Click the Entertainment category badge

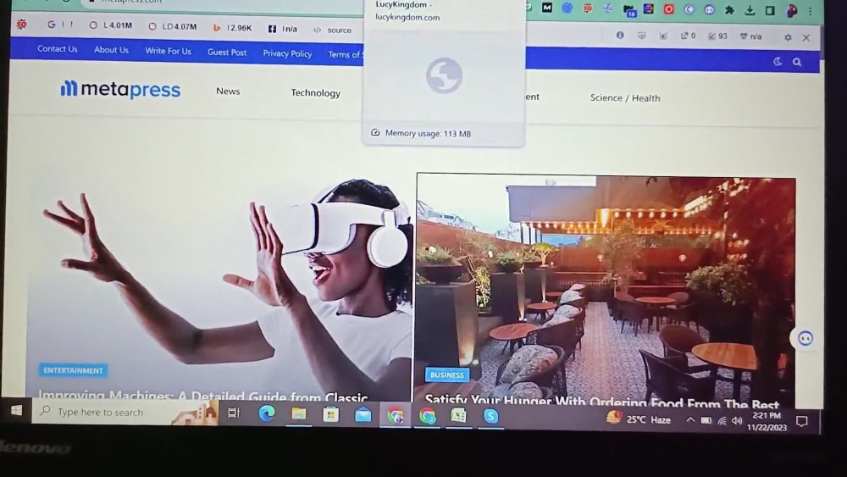pyautogui.click(x=73, y=370)
